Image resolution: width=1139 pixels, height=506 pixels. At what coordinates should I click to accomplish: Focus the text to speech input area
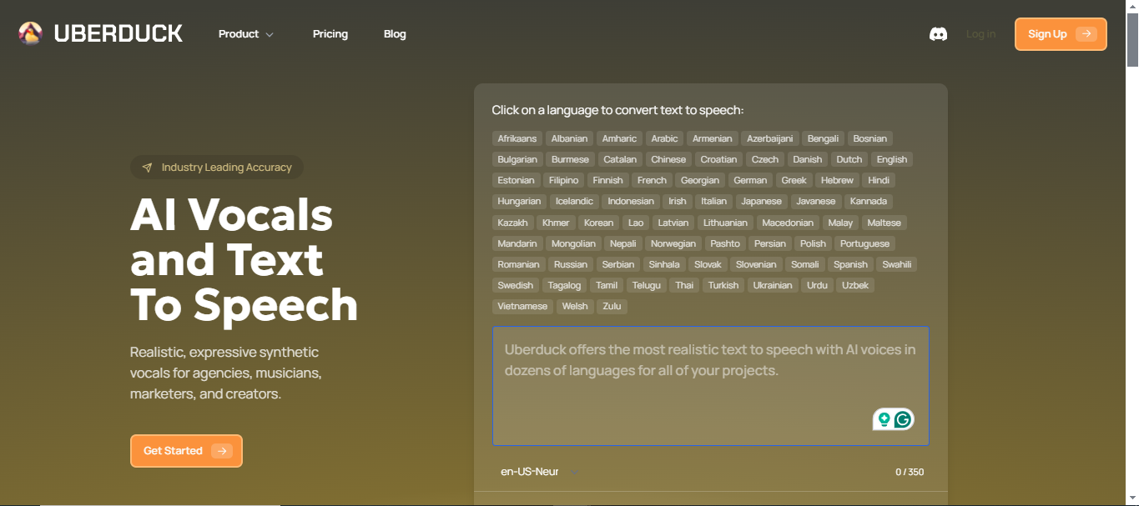(x=710, y=386)
